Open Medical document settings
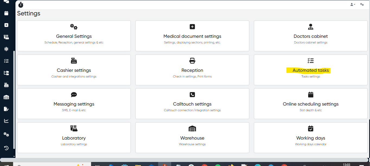The height and width of the screenshot is (166, 370). point(192,36)
